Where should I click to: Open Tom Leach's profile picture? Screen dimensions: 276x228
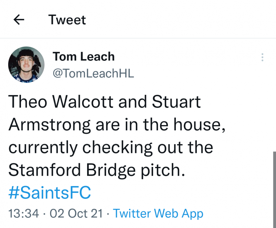[x=26, y=65]
